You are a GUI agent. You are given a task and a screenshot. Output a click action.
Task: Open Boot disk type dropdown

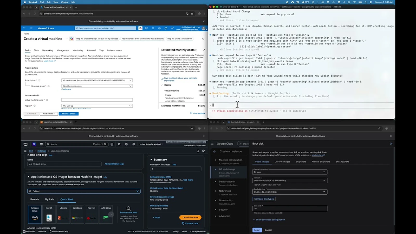(x=290, y=192)
